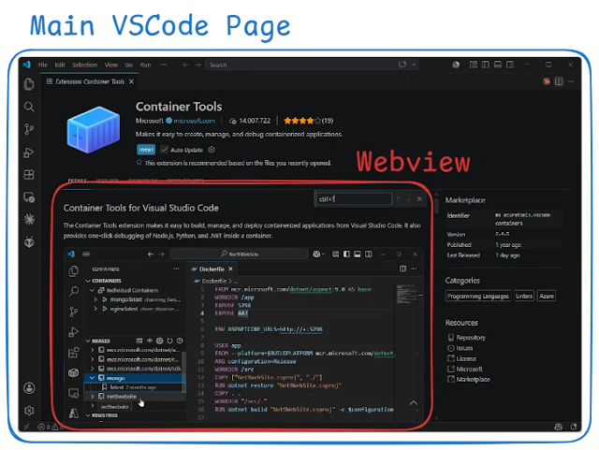Click the VS Code logo in title bar
This screenshot has height=450, width=599.
coord(27,65)
